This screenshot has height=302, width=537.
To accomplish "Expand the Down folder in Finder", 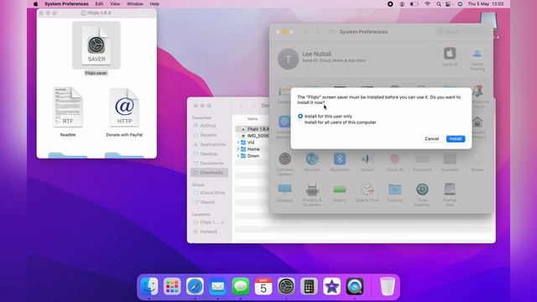I will click(238, 156).
